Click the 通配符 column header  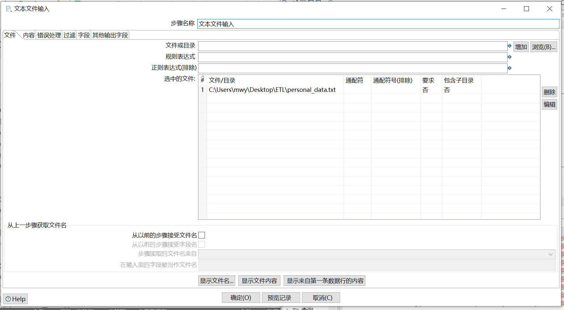(x=357, y=80)
